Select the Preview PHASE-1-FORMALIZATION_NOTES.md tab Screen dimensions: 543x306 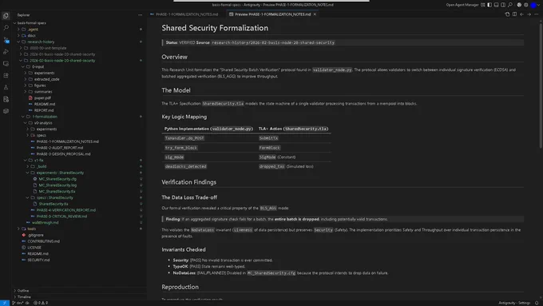pos(272,14)
